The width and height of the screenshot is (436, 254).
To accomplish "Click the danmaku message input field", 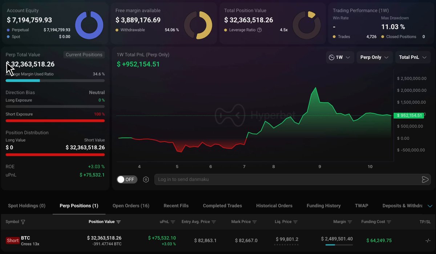I will 287,179.
